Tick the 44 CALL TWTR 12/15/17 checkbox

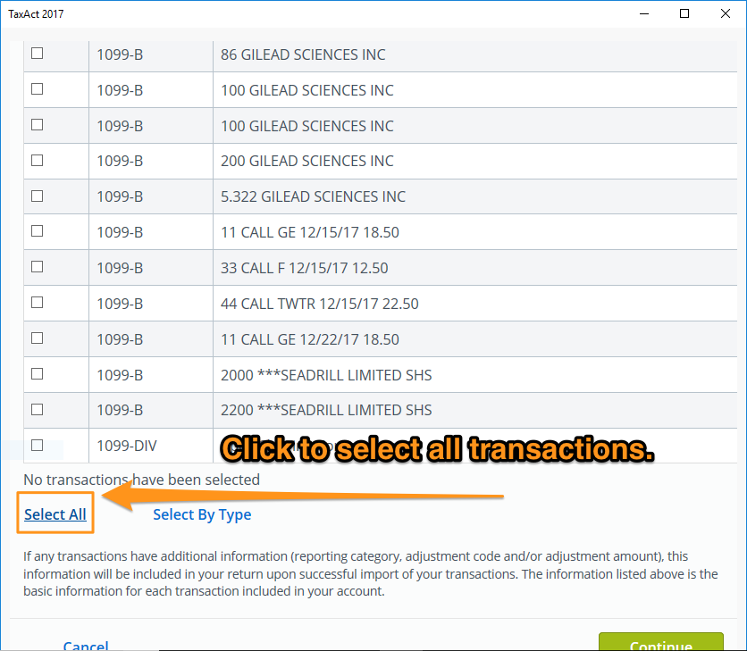point(36,303)
